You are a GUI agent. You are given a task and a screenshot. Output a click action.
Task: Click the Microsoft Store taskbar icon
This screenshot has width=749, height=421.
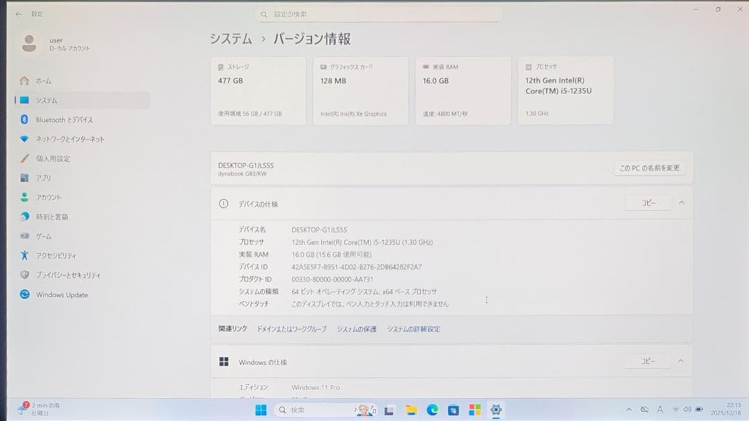(454, 409)
